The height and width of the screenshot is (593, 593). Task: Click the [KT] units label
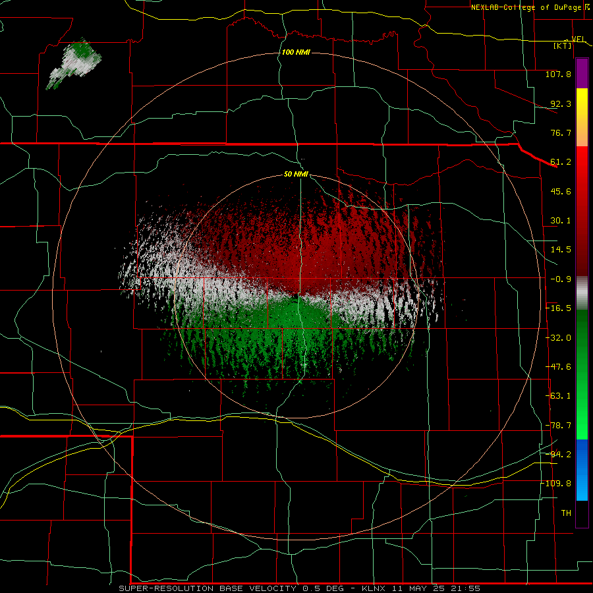click(x=563, y=45)
